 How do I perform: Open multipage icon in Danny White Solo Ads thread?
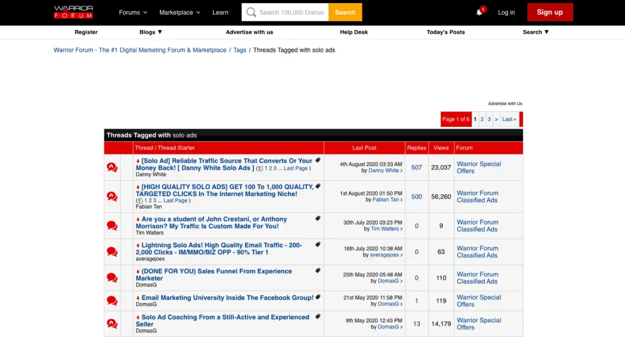pos(260,168)
